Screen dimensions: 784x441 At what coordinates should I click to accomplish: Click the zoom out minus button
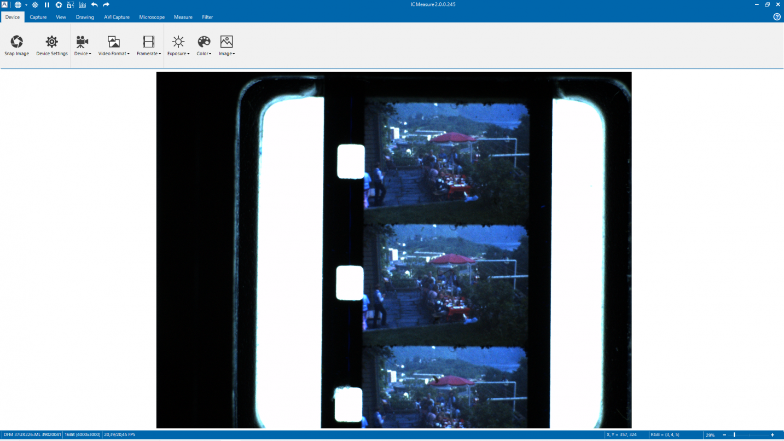click(x=724, y=435)
